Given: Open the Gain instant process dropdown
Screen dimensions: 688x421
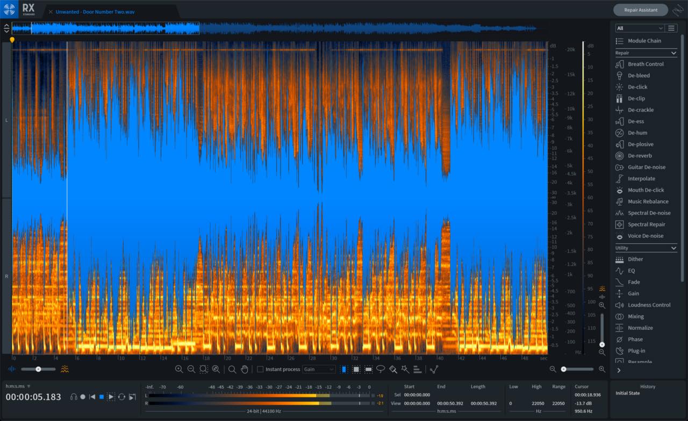Looking at the screenshot, I should [x=319, y=369].
